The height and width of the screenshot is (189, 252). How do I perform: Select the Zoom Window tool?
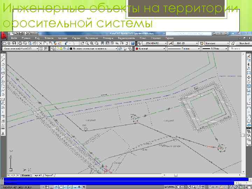[x=92, y=43]
